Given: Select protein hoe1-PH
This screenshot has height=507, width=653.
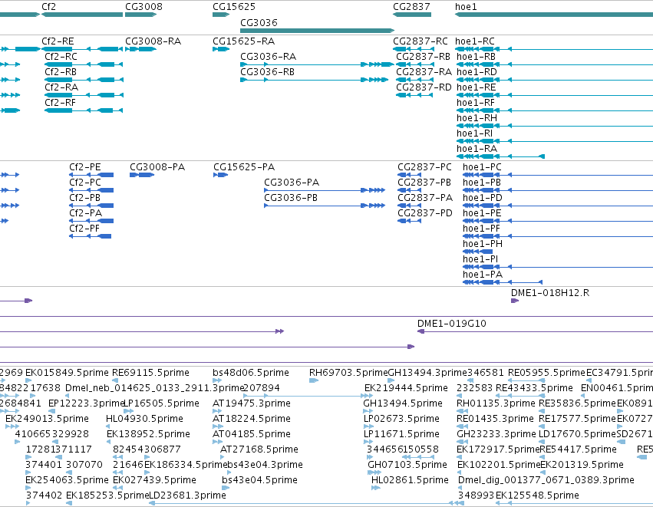Looking at the screenshot, I should (x=483, y=244).
